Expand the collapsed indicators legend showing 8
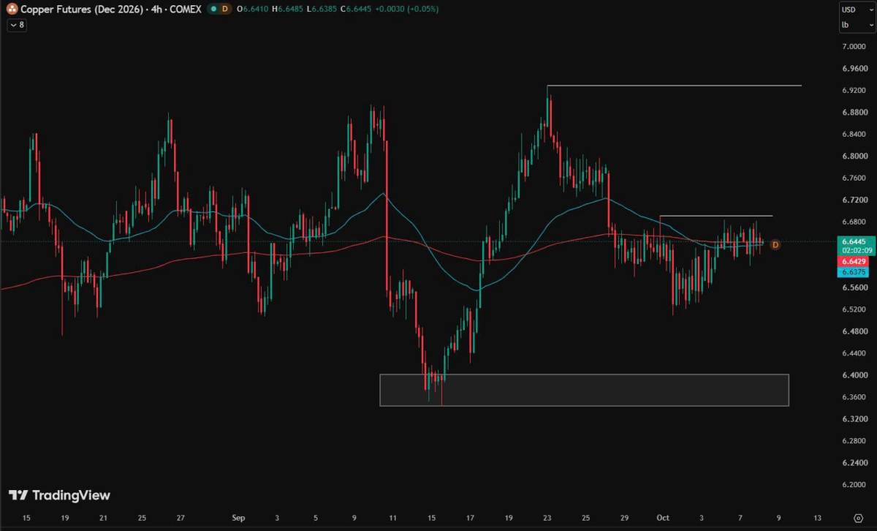 click(16, 25)
